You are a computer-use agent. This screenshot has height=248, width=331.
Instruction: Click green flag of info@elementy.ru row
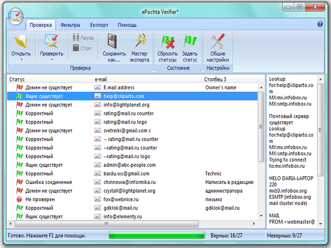coord(20,216)
